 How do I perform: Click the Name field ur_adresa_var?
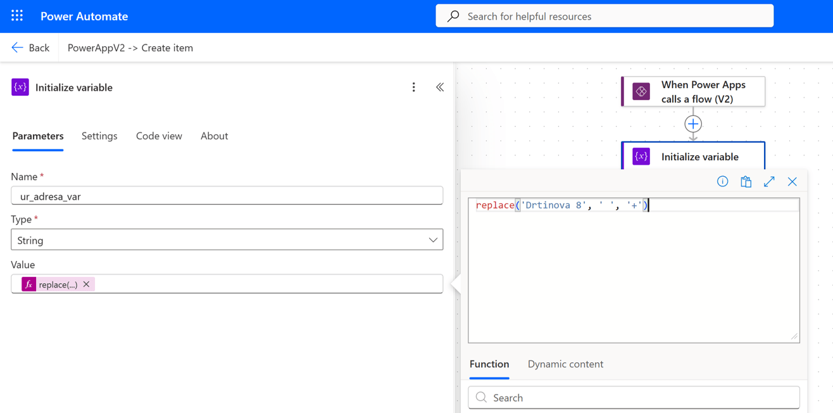pos(227,196)
